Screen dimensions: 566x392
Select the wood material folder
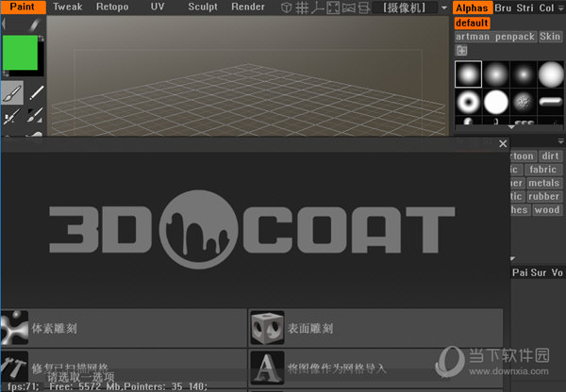pyautogui.click(x=547, y=210)
